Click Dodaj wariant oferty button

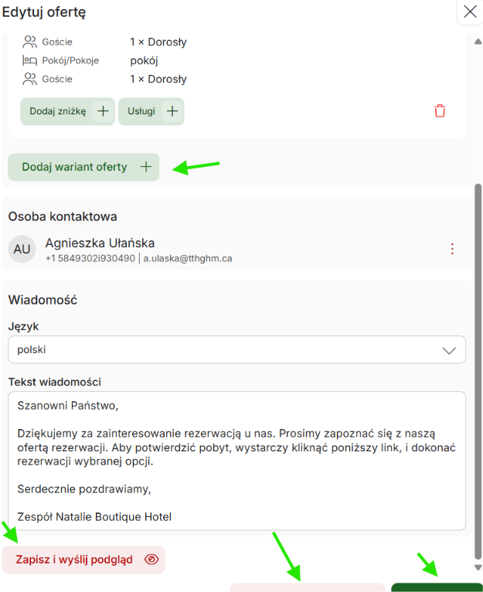(x=83, y=167)
